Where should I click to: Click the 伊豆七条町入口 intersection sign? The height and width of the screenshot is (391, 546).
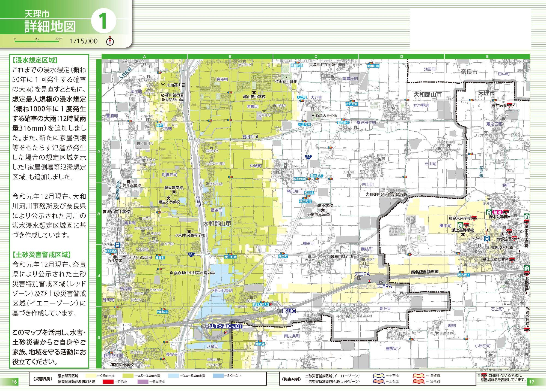pos(261,304)
